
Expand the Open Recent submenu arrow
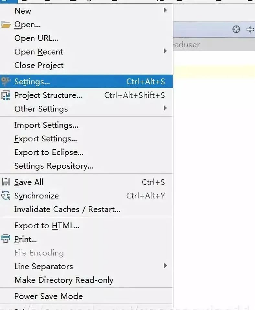[x=165, y=51]
